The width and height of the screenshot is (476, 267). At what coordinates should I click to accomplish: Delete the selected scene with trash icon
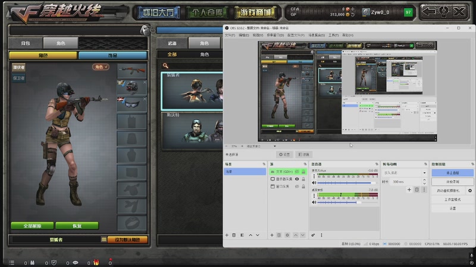point(234,235)
